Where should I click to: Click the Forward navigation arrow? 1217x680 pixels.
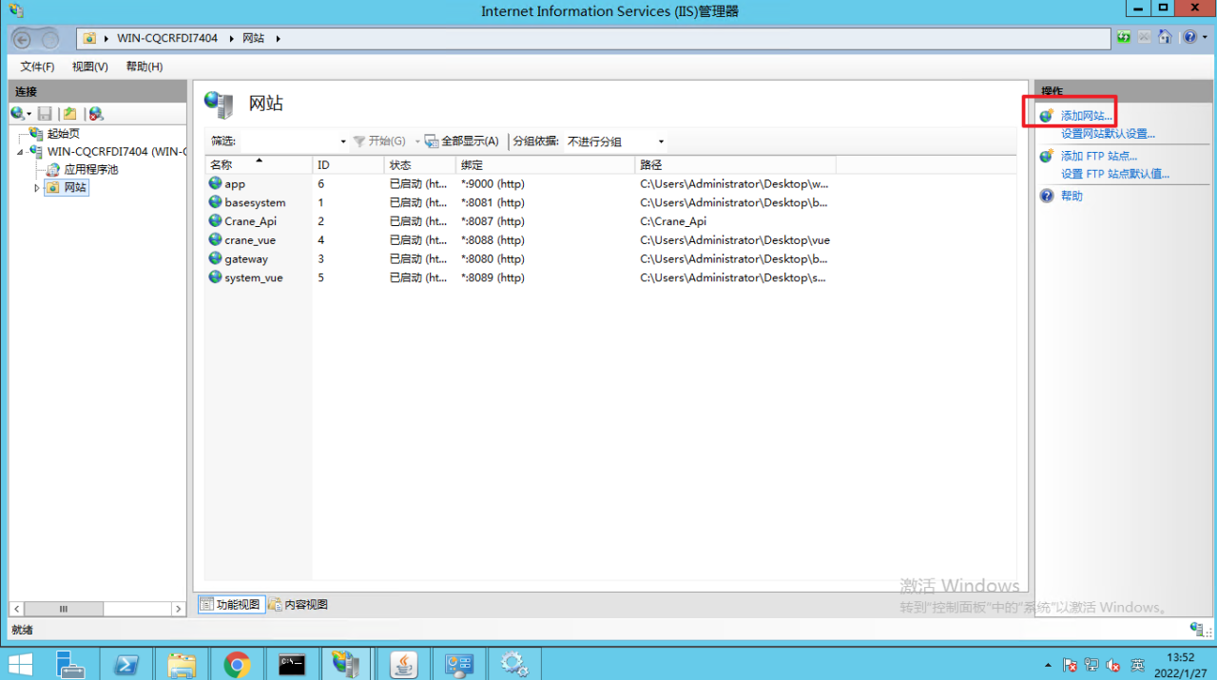click(x=50, y=39)
